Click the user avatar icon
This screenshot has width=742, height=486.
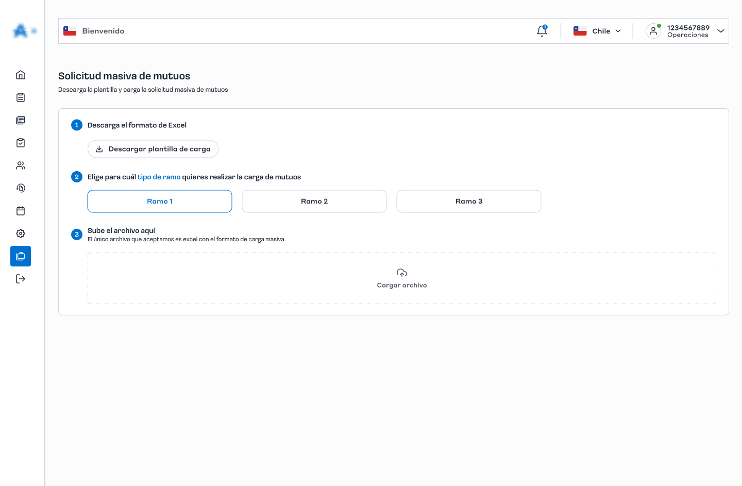click(653, 31)
